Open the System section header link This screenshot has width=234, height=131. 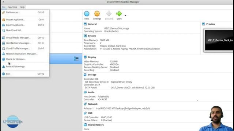point(92,36)
